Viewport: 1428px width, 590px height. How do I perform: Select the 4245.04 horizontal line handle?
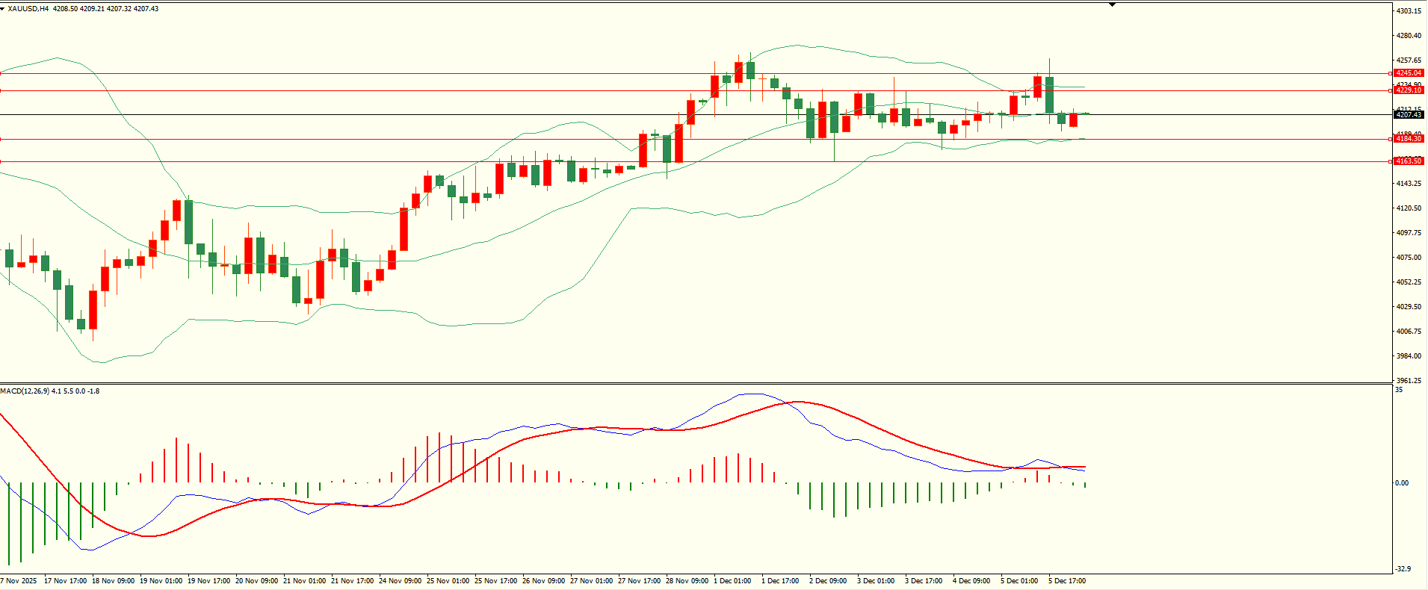[x=1390, y=73]
